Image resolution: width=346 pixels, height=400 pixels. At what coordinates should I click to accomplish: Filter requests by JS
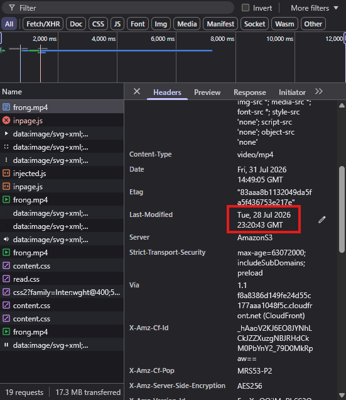(117, 24)
